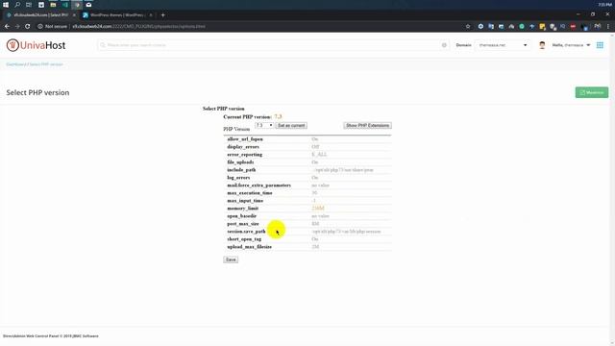
Task: Click the taskbar clock
Action: pos(604,5)
